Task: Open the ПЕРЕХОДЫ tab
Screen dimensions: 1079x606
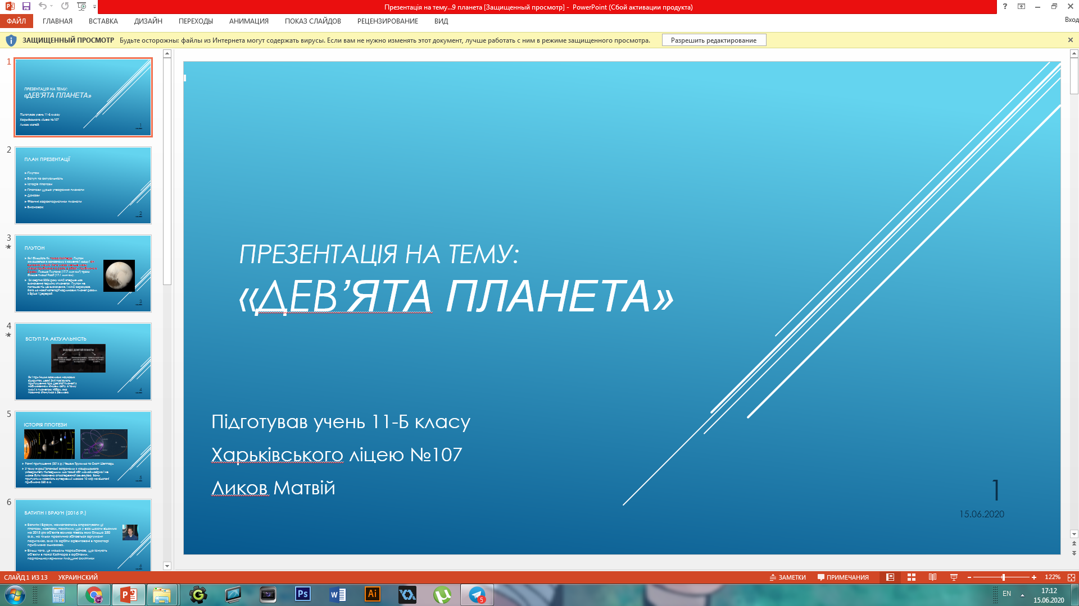Action: coord(196,21)
